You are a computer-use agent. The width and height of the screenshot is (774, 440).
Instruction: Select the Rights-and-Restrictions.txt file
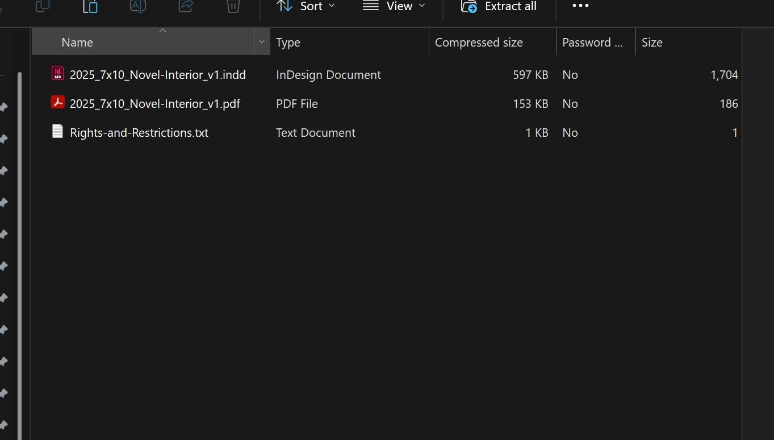pyautogui.click(x=139, y=132)
